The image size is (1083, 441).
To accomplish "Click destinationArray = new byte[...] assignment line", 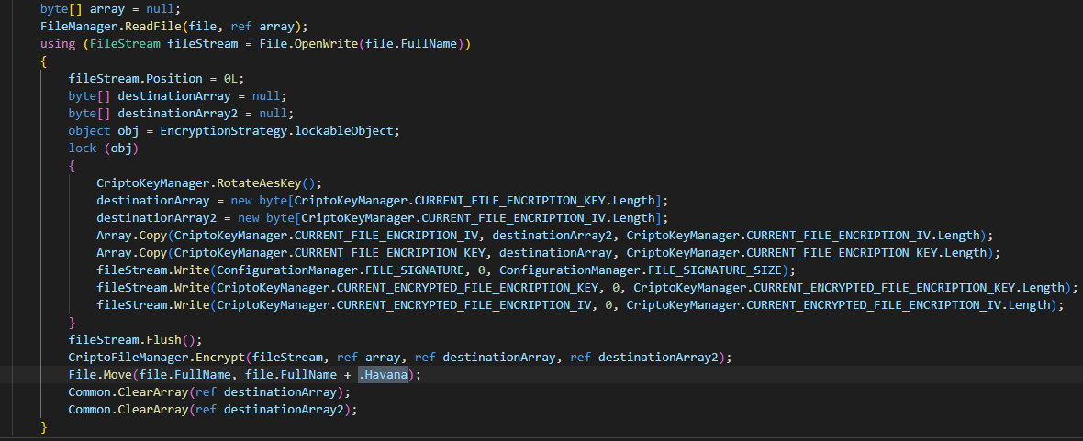I will [383, 200].
